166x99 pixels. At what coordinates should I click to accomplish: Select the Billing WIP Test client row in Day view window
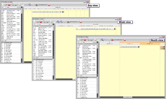tap(11, 12)
